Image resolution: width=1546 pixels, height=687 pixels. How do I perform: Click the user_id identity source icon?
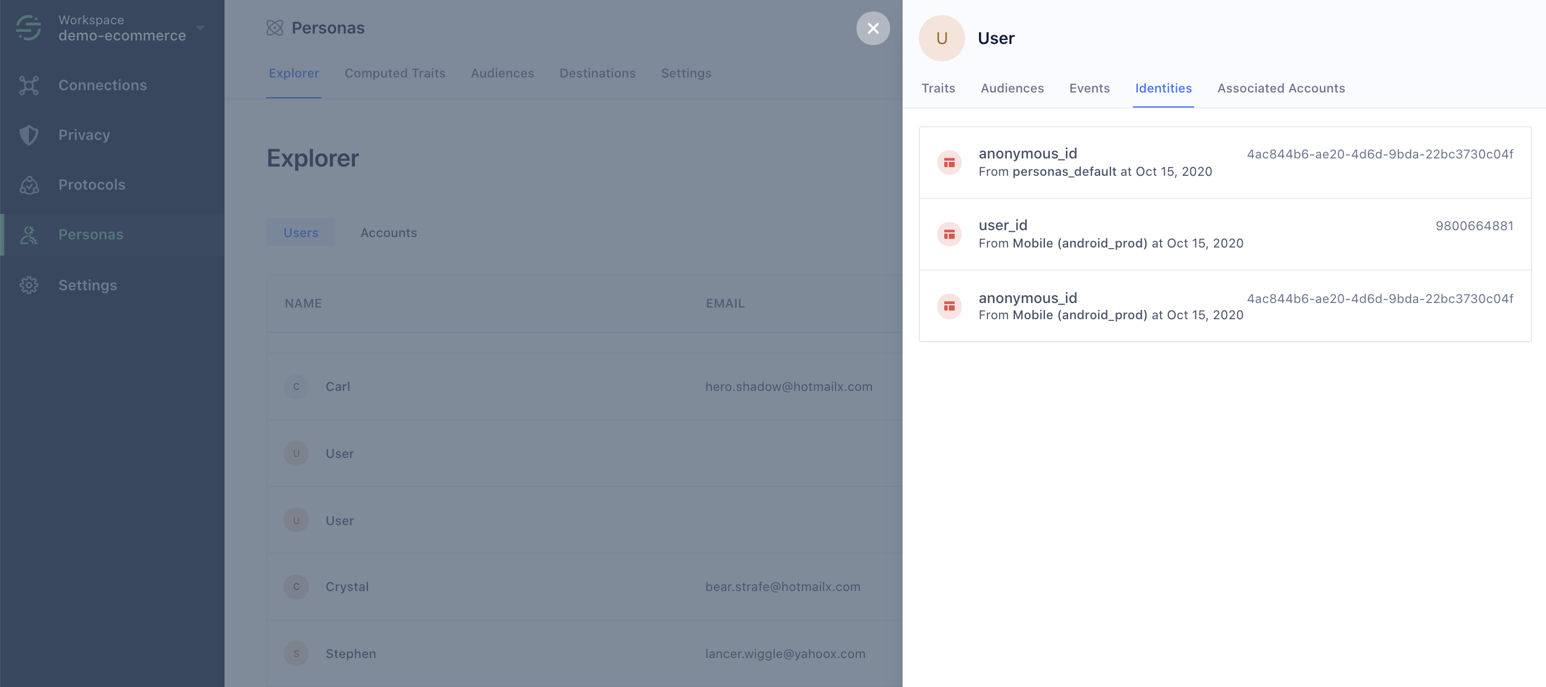[949, 234]
